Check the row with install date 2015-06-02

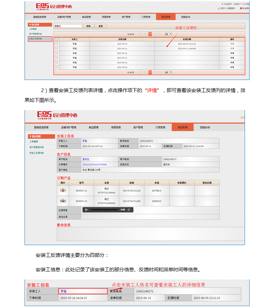point(57,67)
